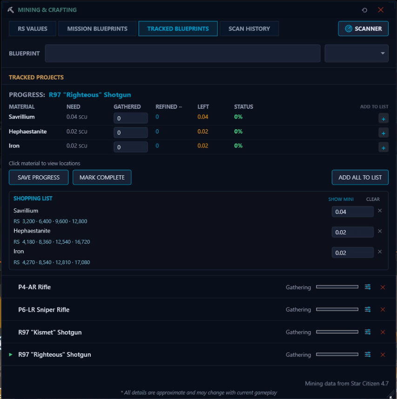Click Show Mini link in shopping list
This screenshot has height=399, width=397.
(x=341, y=199)
